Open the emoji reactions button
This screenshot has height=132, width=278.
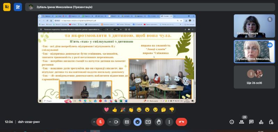(137, 122)
